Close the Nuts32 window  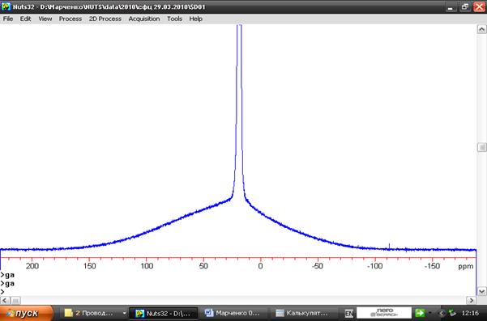[x=479, y=6]
